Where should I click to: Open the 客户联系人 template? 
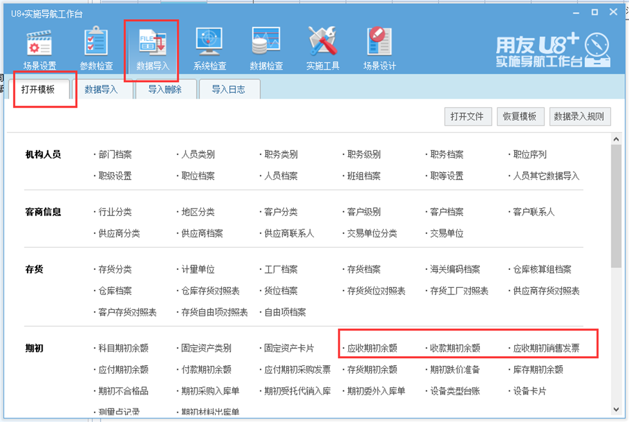point(533,212)
